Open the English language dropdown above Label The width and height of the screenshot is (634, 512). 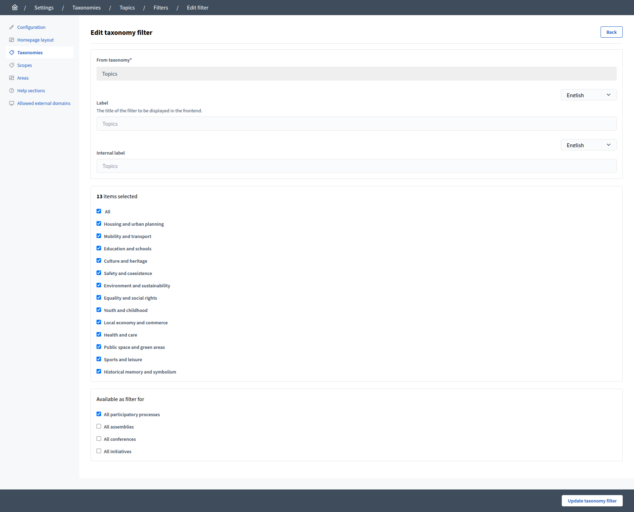pyautogui.click(x=588, y=95)
